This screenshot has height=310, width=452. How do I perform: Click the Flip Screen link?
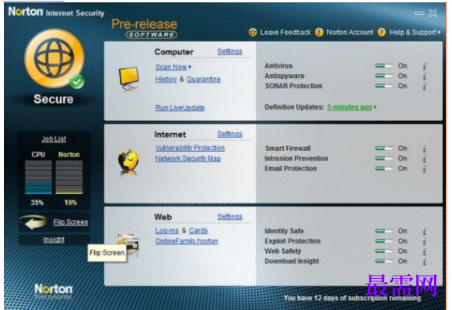(x=71, y=222)
